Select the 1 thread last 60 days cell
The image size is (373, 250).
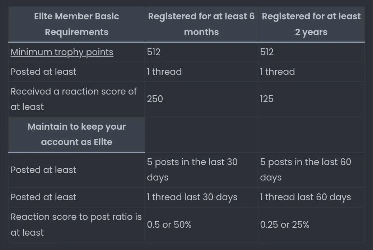coord(311,197)
